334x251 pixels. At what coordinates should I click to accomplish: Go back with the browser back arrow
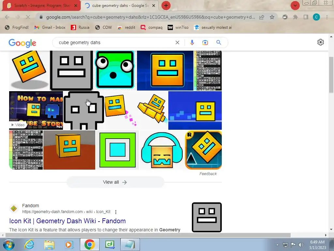pos(7,17)
